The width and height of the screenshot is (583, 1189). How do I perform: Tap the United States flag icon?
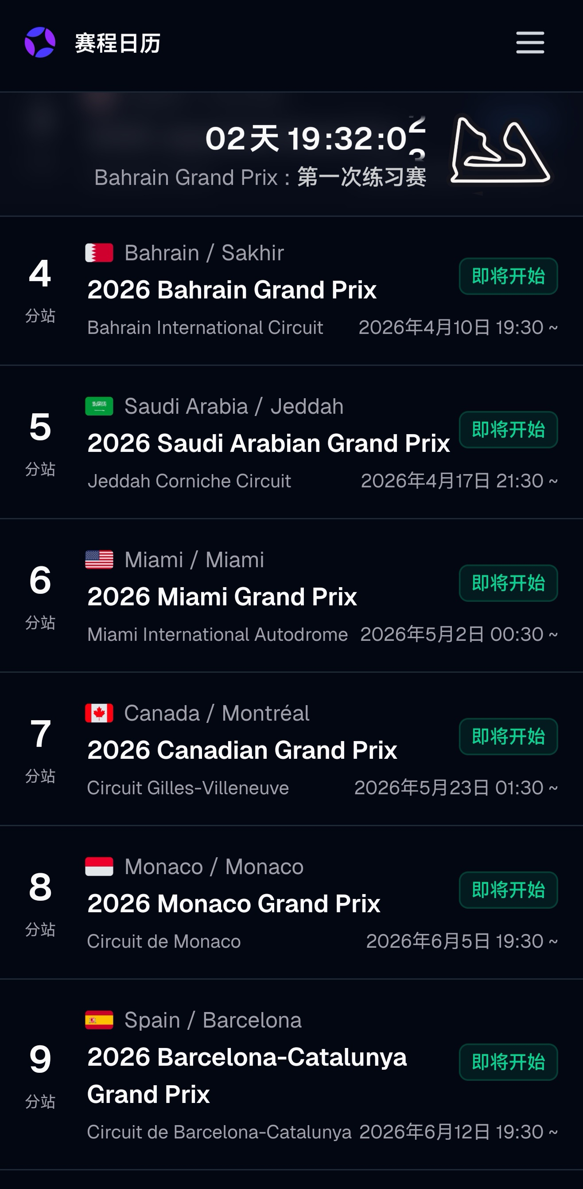[99, 560]
